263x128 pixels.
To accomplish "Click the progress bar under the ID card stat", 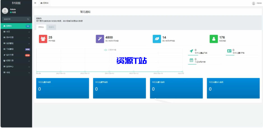I will tap(243, 55).
